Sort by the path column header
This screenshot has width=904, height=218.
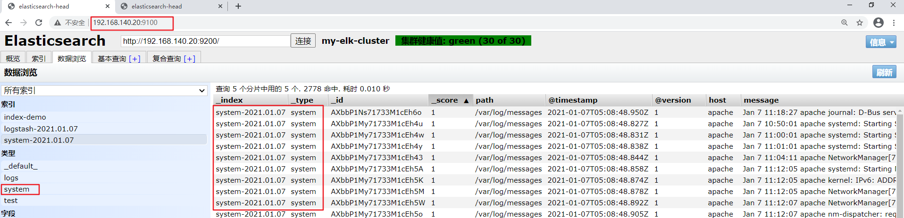click(x=509, y=100)
